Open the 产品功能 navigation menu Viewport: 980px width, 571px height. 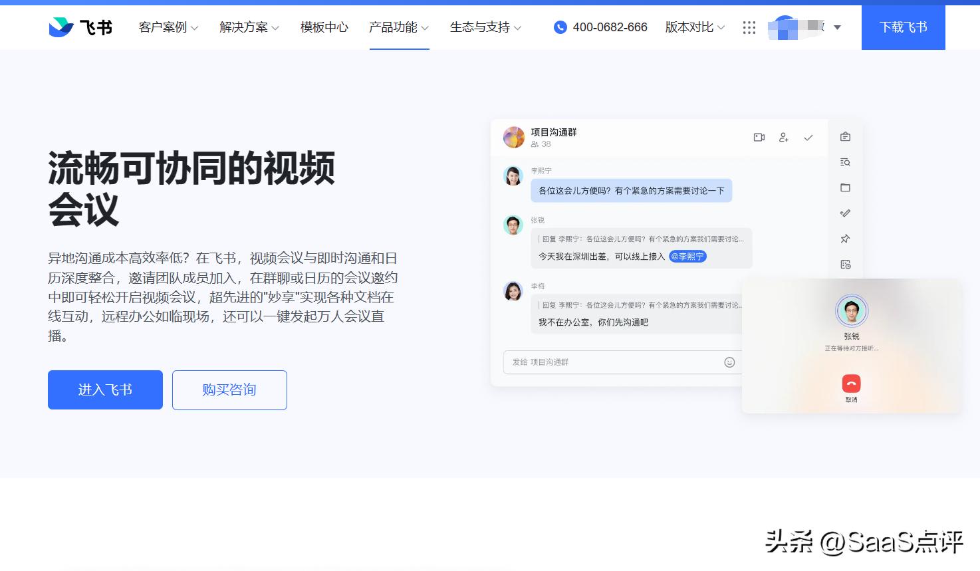399,27
